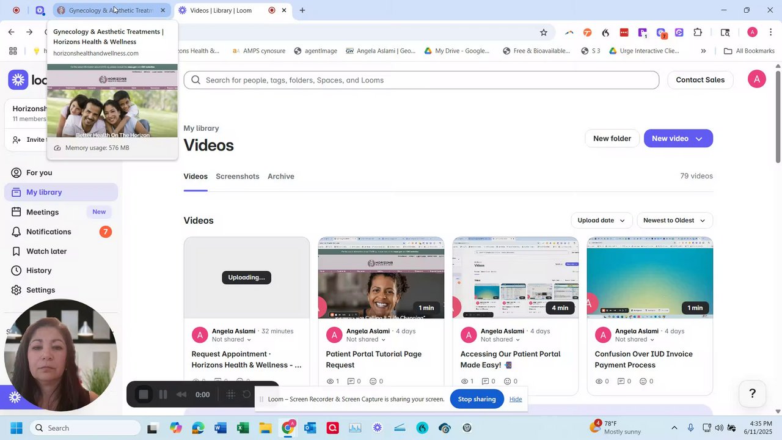Click Stop sharing in the Loom banner
The width and height of the screenshot is (782, 440).
tap(477, 399)
